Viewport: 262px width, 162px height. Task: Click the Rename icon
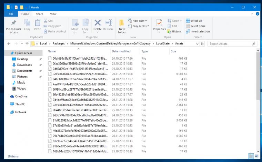click(x=109, y=23)
